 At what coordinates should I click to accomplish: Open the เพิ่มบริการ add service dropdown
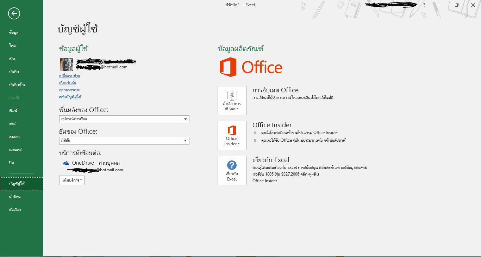[72, 180]
